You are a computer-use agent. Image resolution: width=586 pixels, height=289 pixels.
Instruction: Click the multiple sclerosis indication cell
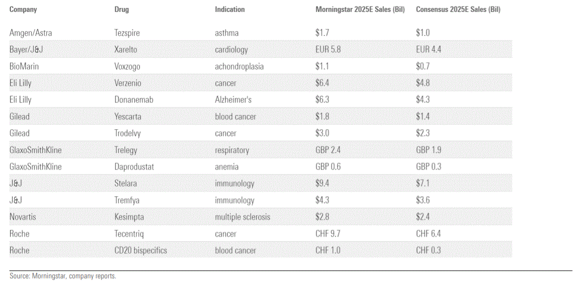click(242, 217)
